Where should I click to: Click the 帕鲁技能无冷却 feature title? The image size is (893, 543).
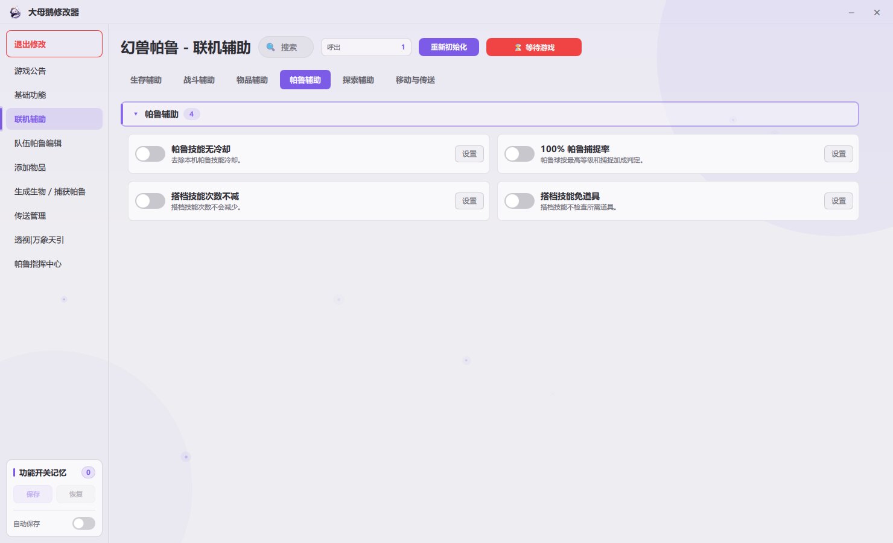coord(201,149)
